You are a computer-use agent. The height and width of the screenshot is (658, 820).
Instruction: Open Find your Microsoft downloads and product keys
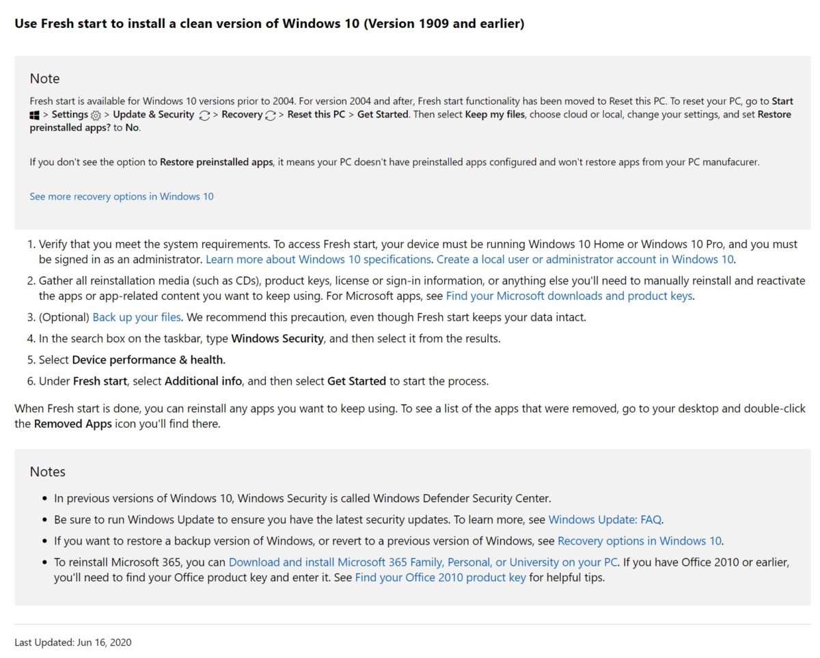click(569, 296)
